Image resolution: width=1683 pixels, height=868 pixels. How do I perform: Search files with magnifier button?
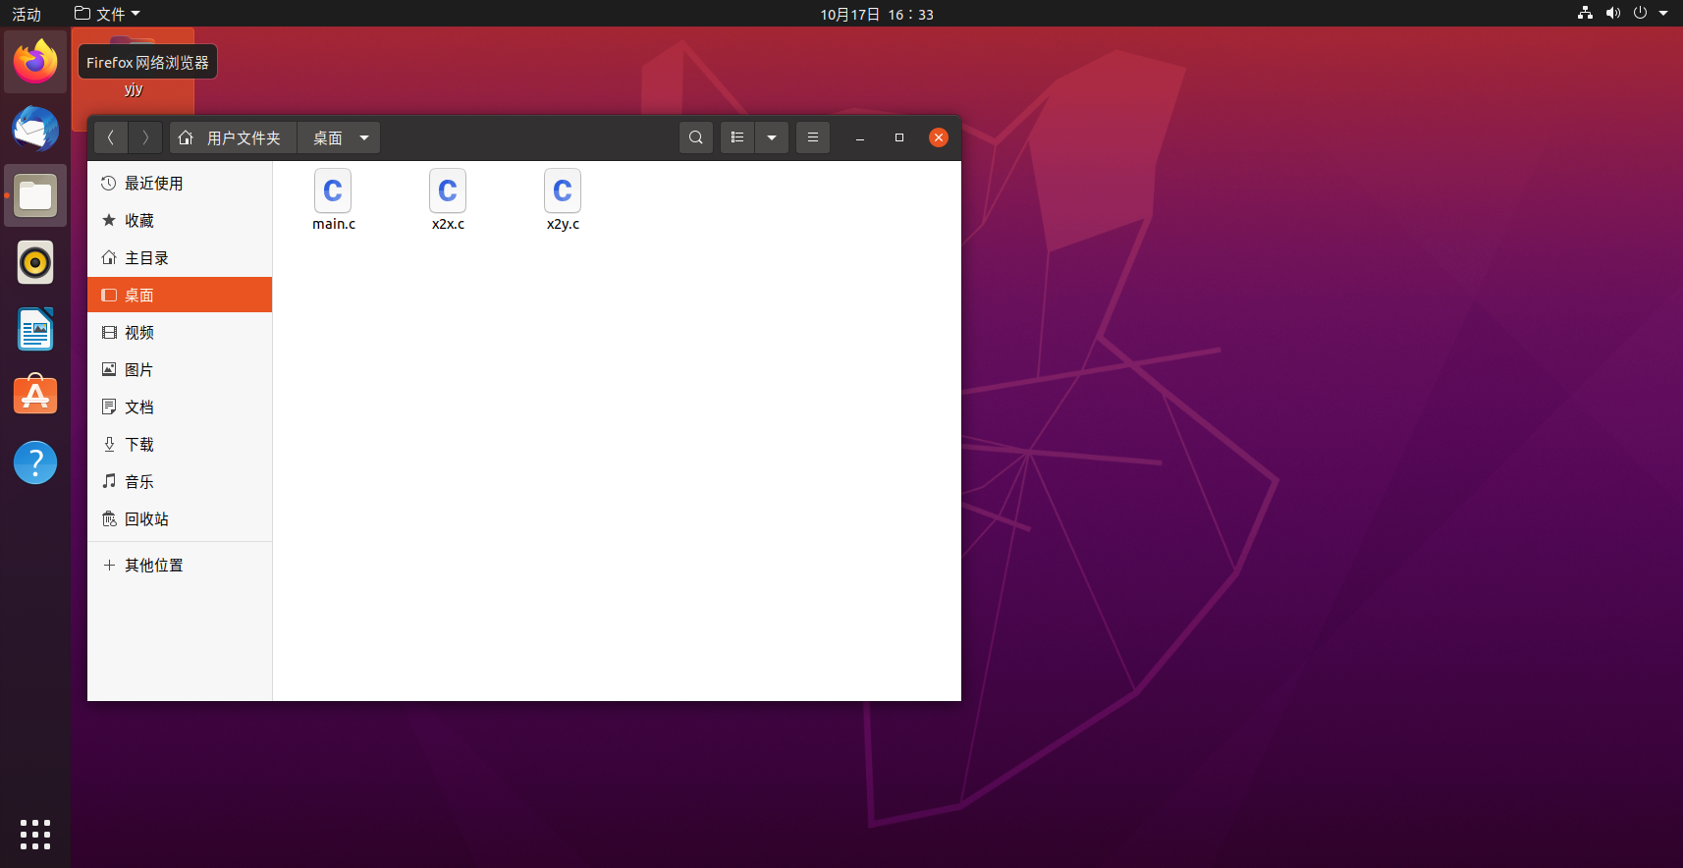pyautogui.click(x=696, y=137)
